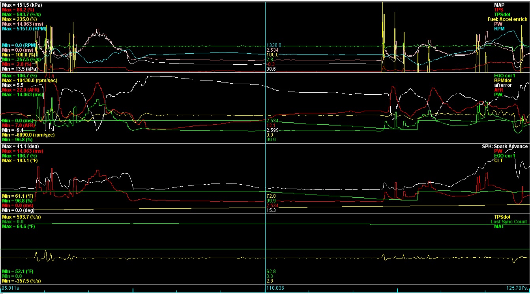Select the "Max = 22.0 (AFR)" label

click(x=21, y=90)
